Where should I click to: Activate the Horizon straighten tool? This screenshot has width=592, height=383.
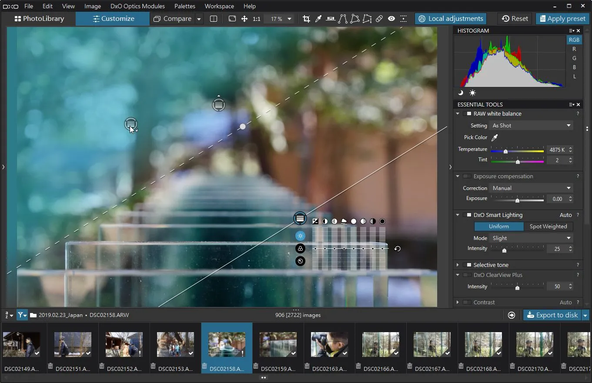(331, 19)
